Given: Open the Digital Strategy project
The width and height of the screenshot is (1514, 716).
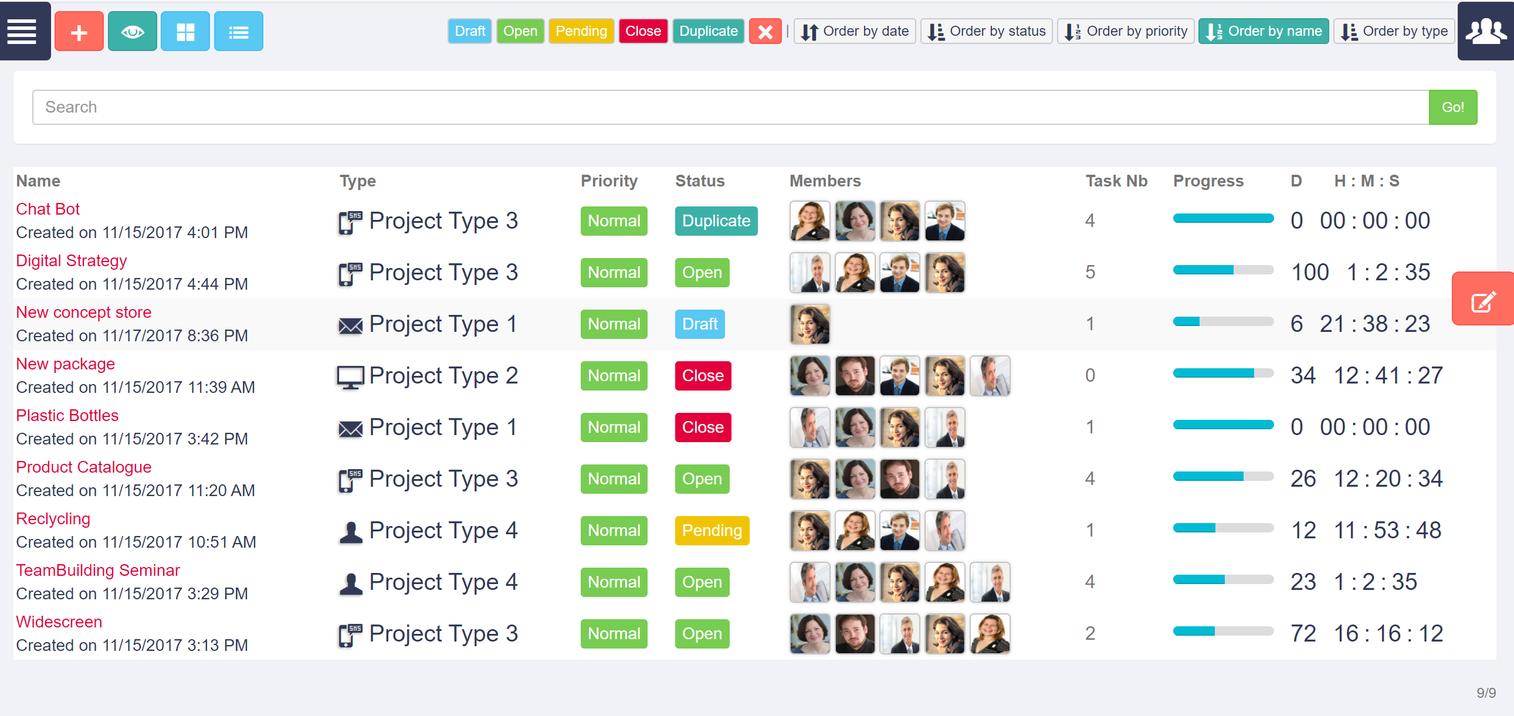Looking at the screenshot, I should (x=71, y=261).
